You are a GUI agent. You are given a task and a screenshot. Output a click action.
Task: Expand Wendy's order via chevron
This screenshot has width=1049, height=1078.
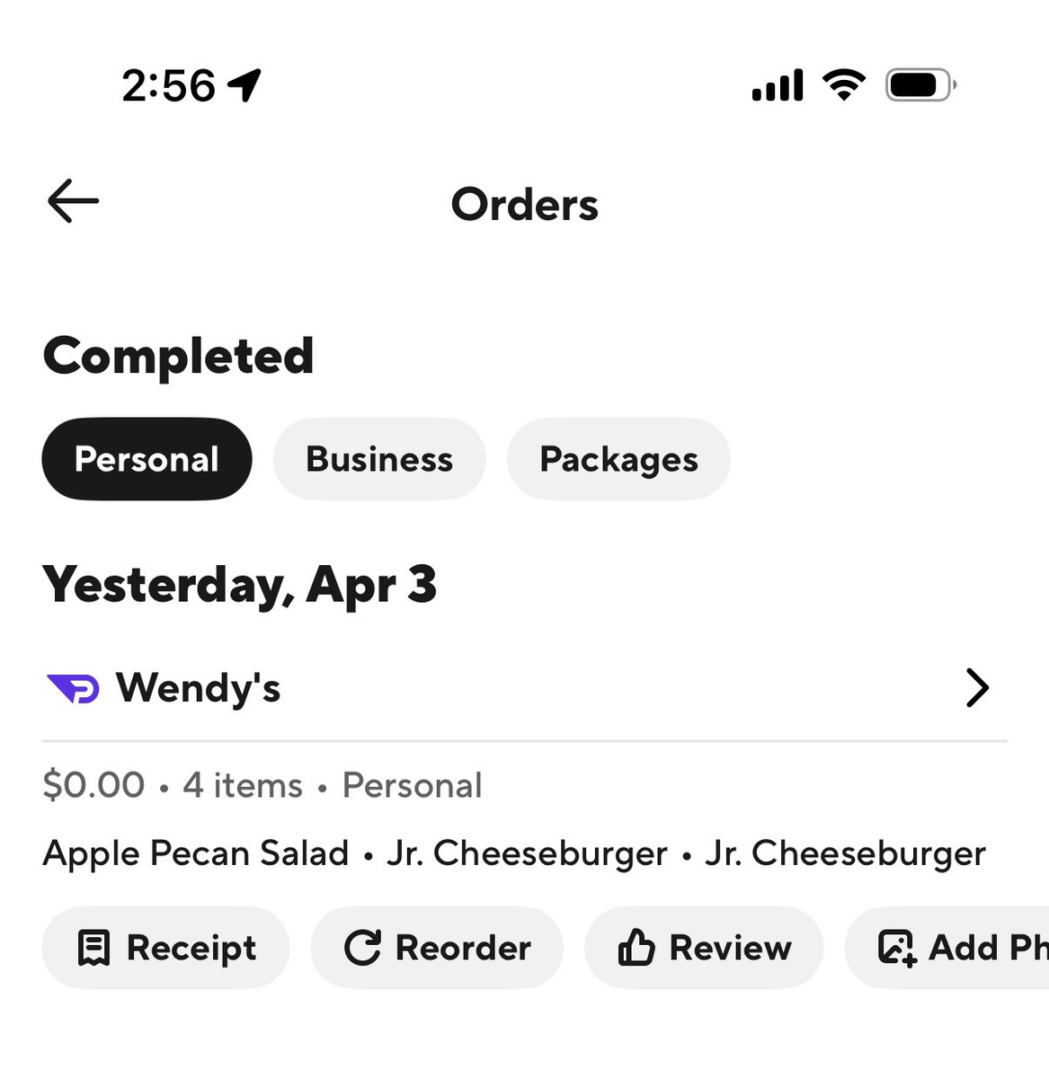(977, 688)
